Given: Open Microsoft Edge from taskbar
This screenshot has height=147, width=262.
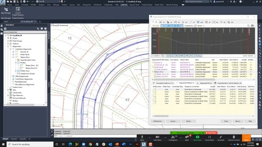Looking at the screenshot, I should click(70, 144).
